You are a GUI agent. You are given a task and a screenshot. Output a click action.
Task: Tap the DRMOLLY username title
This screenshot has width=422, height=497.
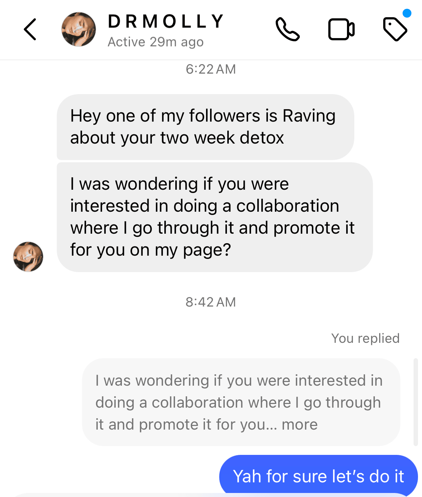166,21
